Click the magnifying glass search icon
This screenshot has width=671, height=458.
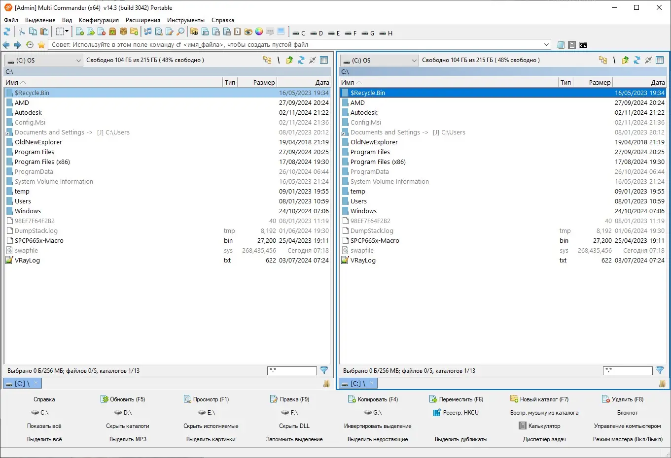point(180,32)
